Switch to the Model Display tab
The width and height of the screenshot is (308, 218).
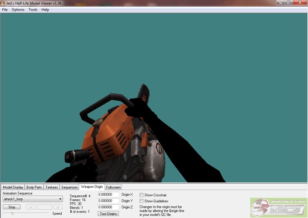(13, 187)
